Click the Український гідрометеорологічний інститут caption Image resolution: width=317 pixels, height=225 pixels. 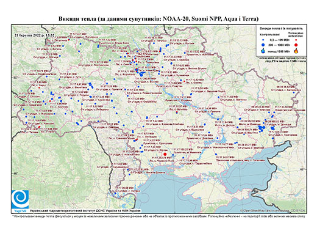[x=85, y=210]
